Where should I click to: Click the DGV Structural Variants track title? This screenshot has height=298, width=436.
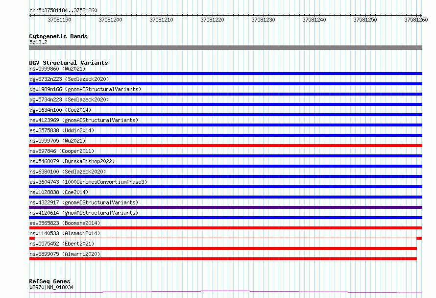click(69, 63)
